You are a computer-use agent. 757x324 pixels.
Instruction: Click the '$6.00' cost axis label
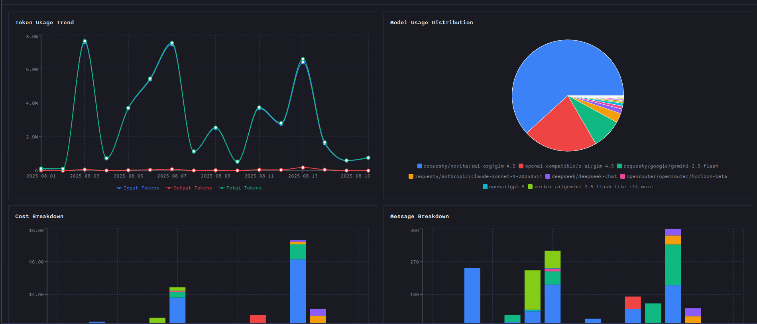pos(36,262)
